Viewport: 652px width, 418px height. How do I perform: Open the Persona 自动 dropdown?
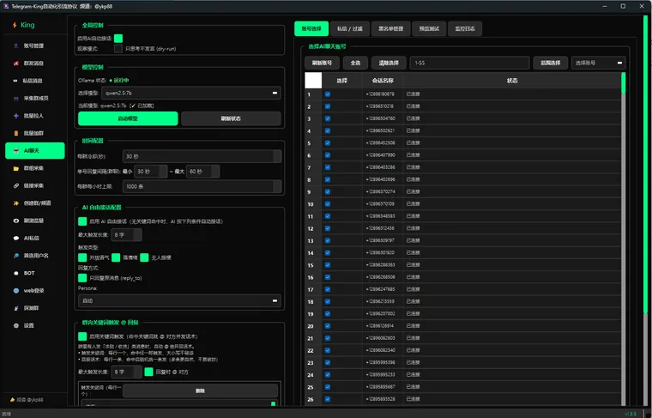(x=179, y=300)
